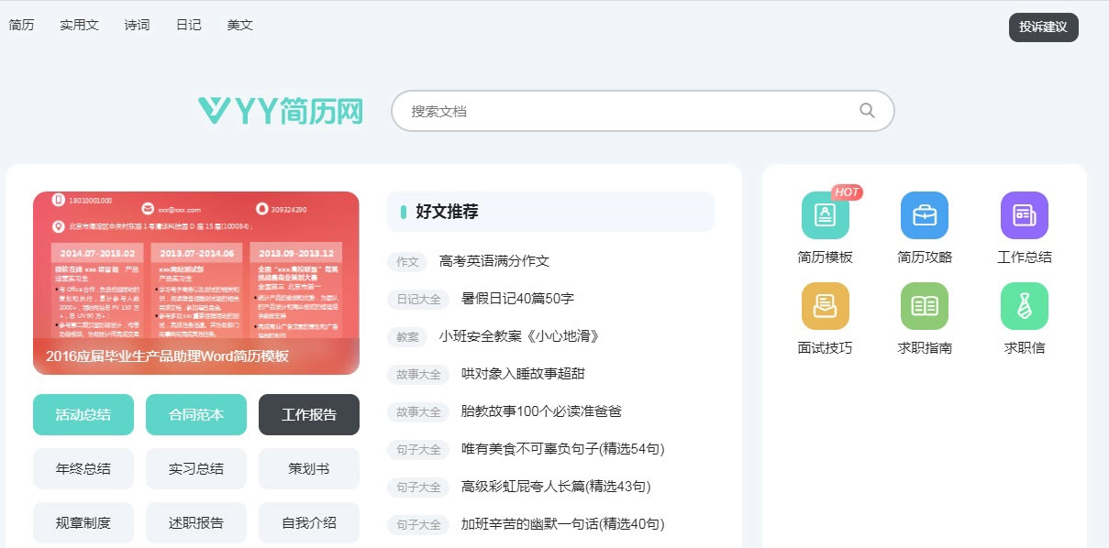Click the 面试技巧 orange icon

pos(825,306)
